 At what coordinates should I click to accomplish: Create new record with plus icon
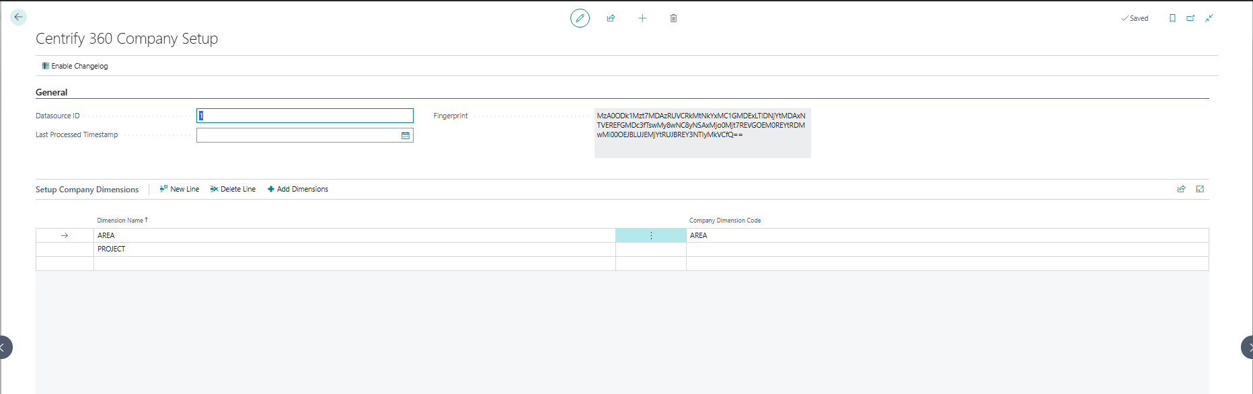coord(642,18)
